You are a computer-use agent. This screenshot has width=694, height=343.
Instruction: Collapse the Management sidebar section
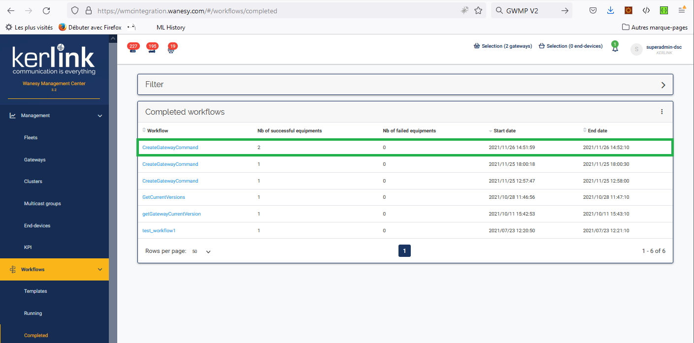coord(100,116)
